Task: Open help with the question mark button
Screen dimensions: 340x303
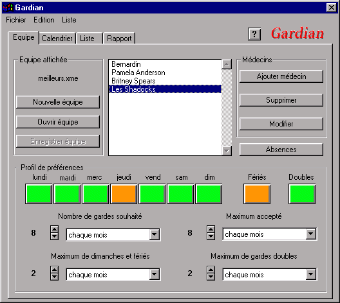Action: pos(254,34)
